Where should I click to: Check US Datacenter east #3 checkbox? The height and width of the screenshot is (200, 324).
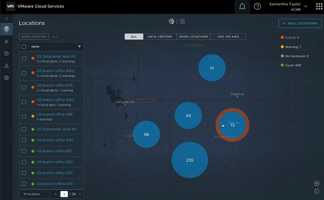(24, 59)
